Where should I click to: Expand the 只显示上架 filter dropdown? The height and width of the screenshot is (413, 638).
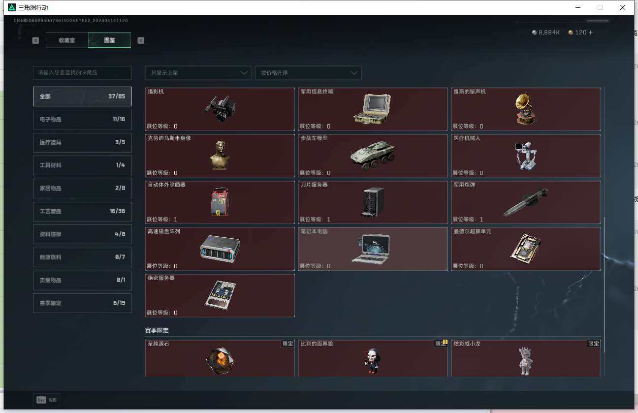[198, 73]
